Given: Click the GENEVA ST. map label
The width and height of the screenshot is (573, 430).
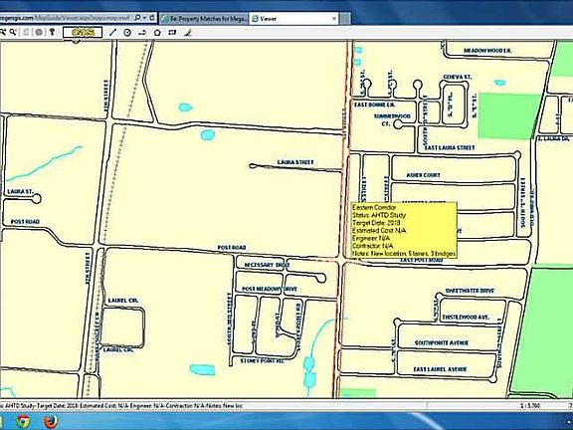Looking at the screenshot, I should click(458, 77).
